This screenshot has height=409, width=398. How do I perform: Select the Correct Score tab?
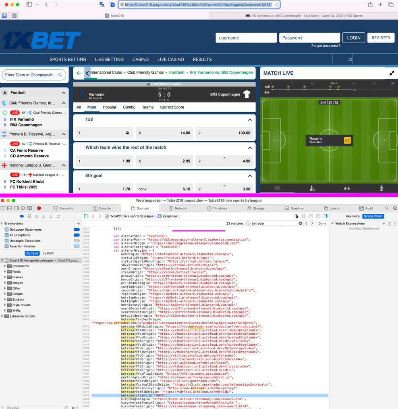pyautogui.click(x=172, y=107)
